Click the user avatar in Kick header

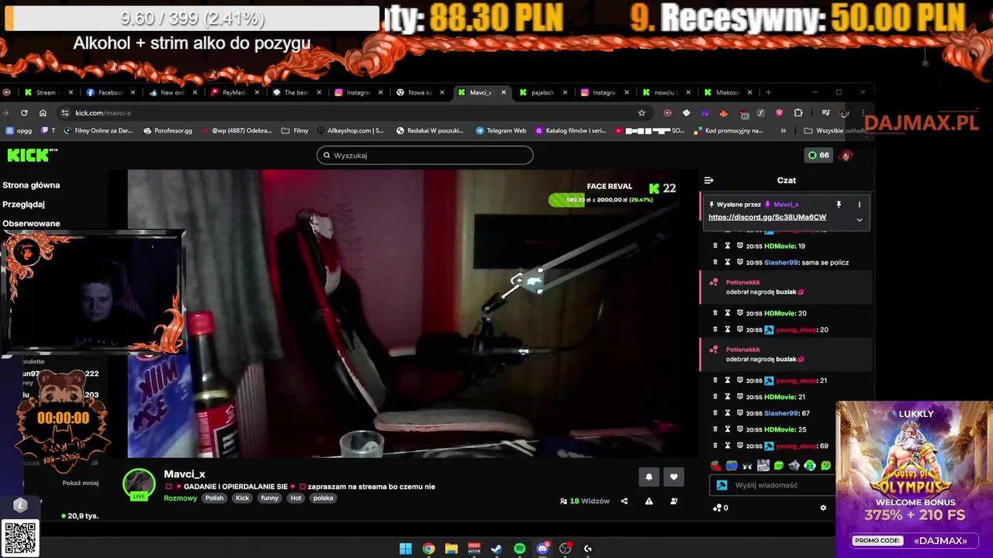846,155
